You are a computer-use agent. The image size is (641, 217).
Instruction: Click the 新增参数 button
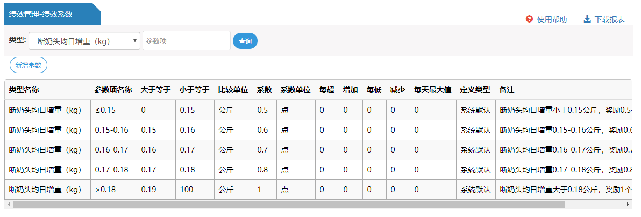[x=29, y=65]
